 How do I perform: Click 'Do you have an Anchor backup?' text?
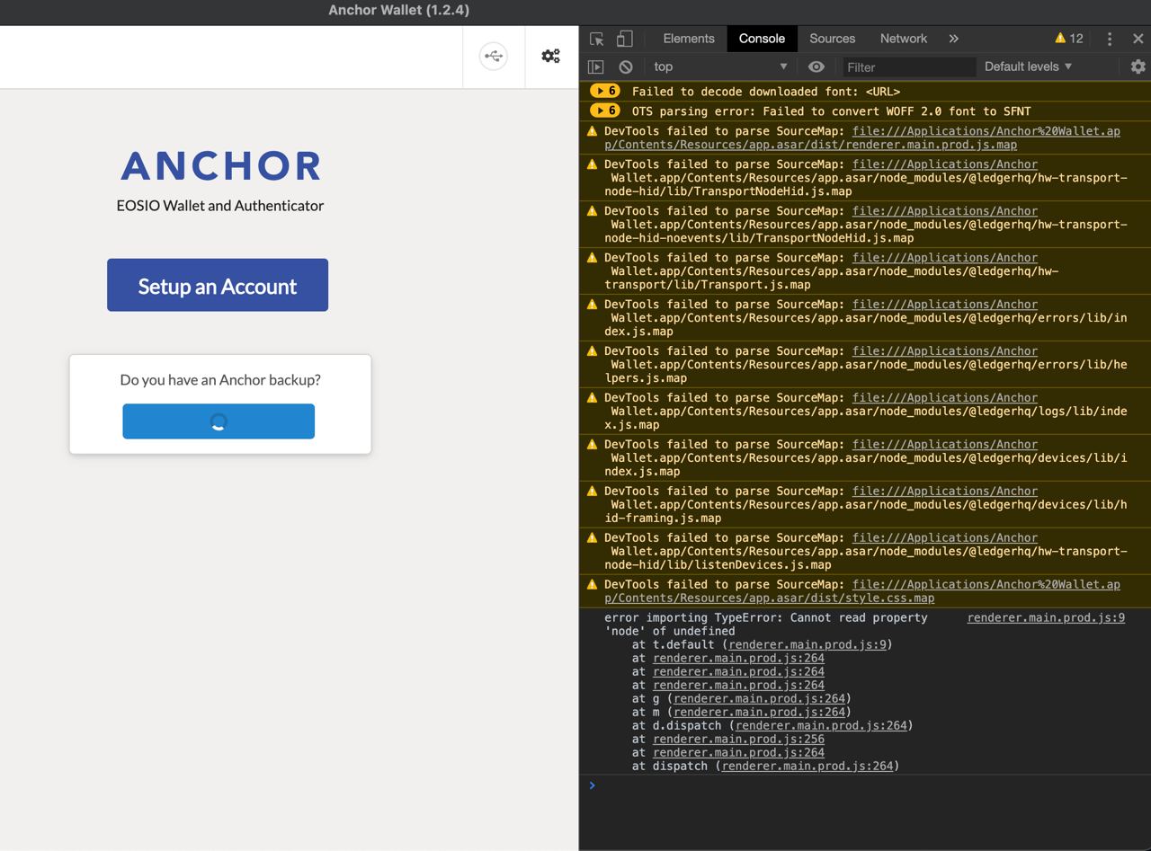tap(220, 379)
